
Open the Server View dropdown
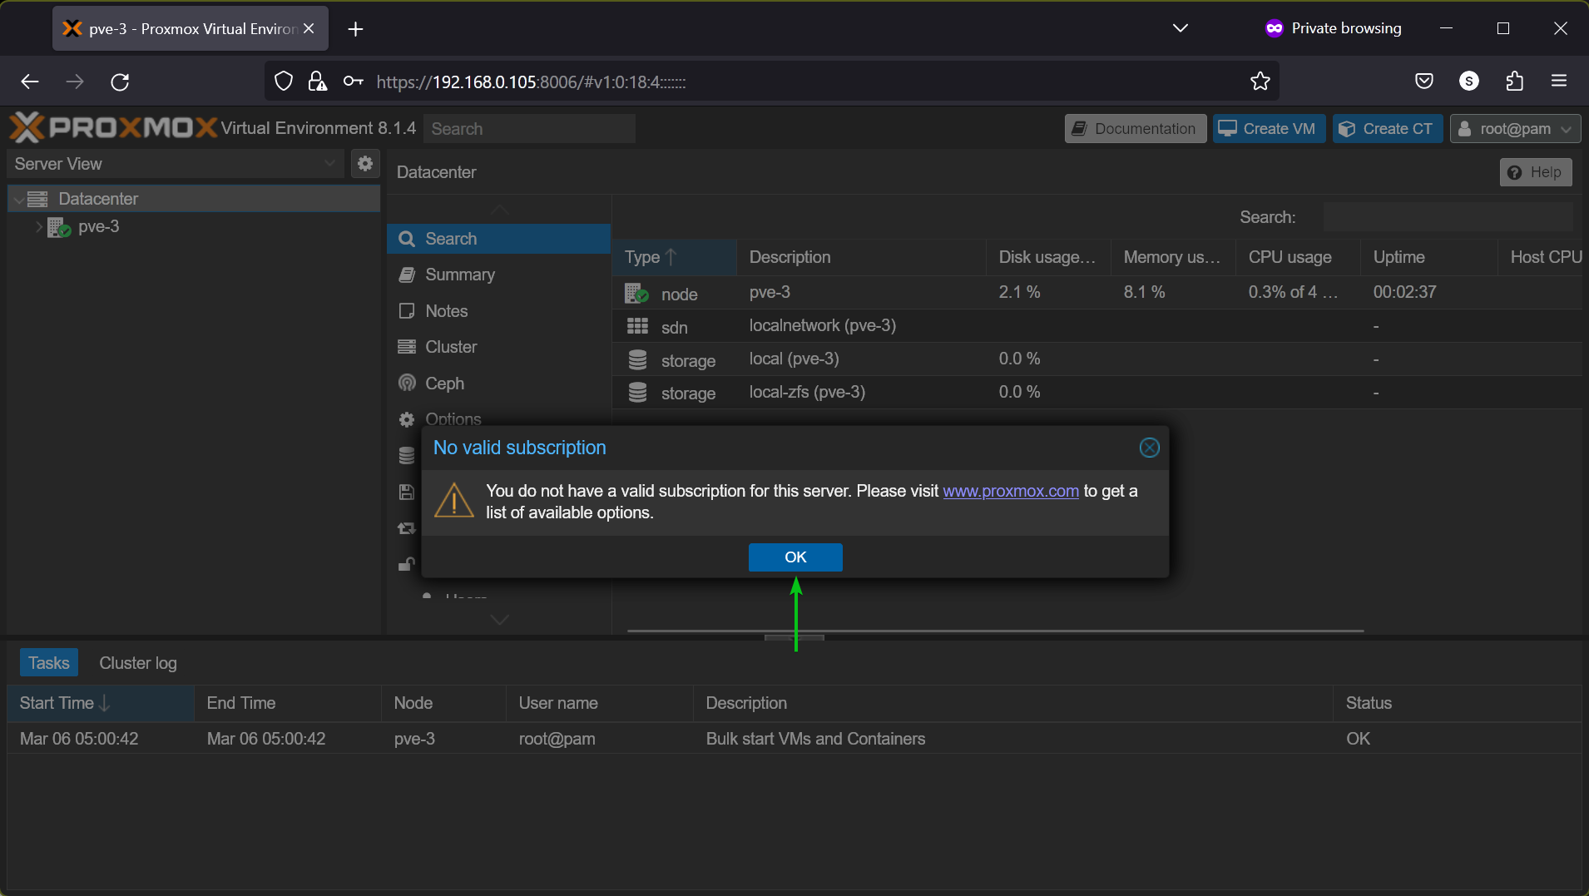click(x=176, y=164)
